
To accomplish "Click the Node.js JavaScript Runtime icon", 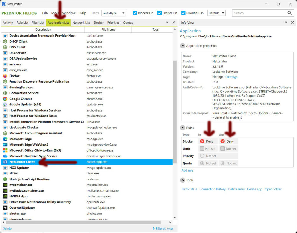I will [5, 179].
